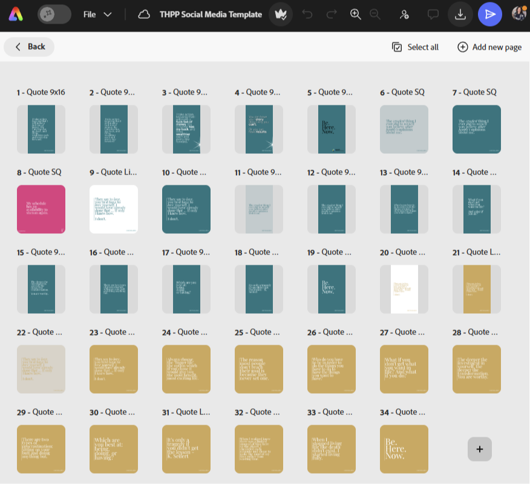Select page 22 beige square thumbnail

click(41, 370)
